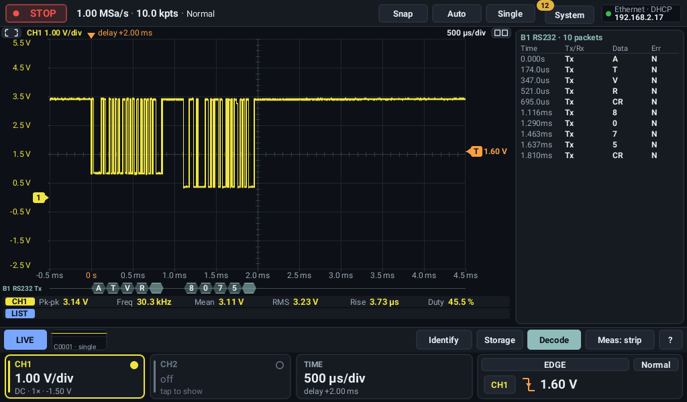Image resolution: width=687 pixels, height=402 pixels.
Task: Select trigger source CH1 button
Action: 499,385
